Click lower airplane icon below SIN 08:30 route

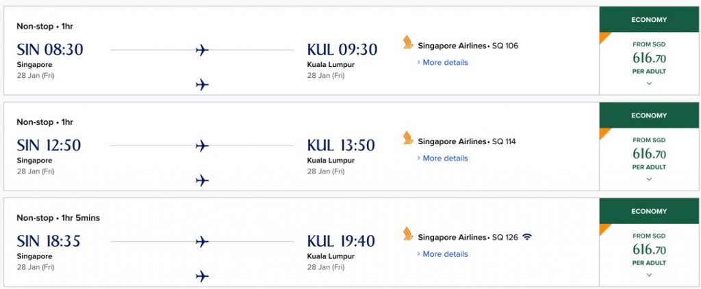(202, 84)
